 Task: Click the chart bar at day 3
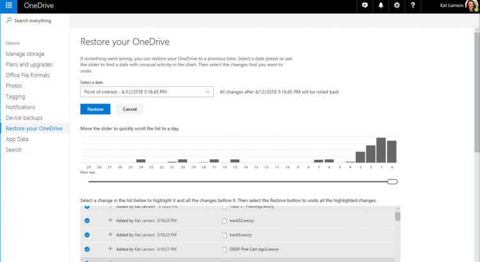(x=360, y=157)
